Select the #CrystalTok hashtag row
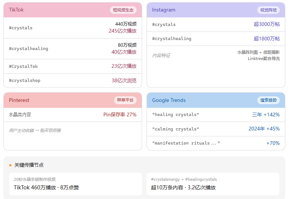Screen dimensions: 289x199 (x=73, y=66)
